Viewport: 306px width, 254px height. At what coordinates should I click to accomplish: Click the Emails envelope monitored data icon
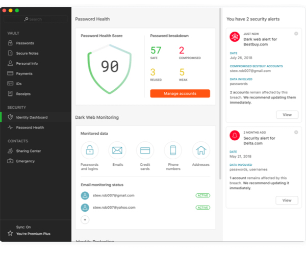117,150
